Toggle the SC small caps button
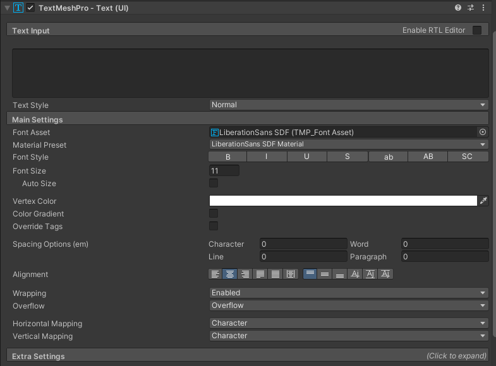Viewport: 496px width, 366px height. point(468,156)
